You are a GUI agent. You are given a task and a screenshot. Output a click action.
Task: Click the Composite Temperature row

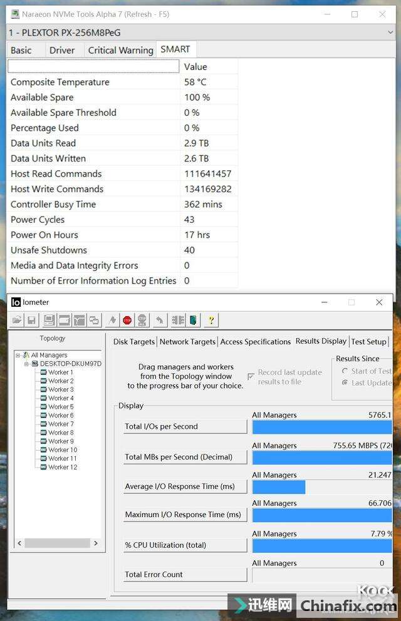(x=122, y=82)
